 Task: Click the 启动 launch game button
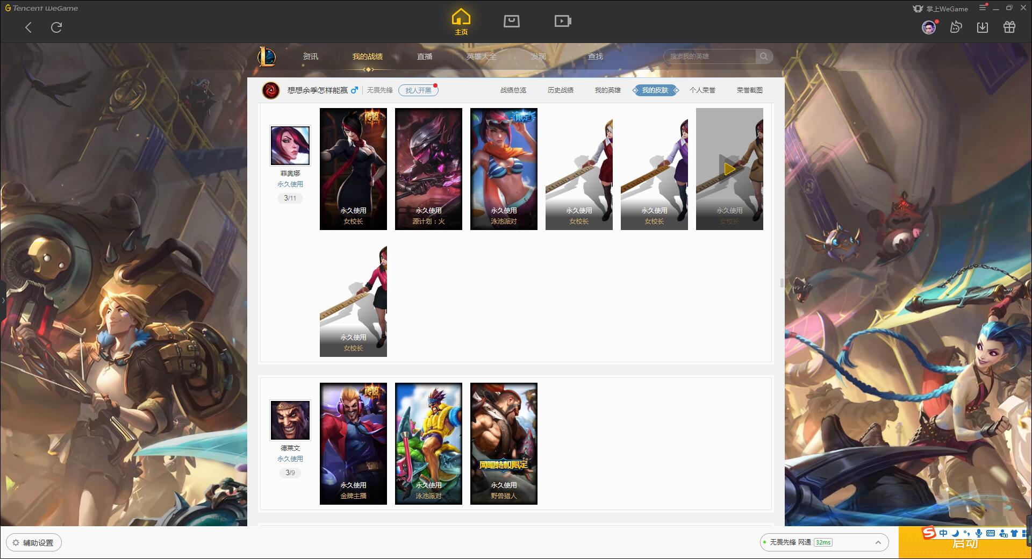click(965, 544)
